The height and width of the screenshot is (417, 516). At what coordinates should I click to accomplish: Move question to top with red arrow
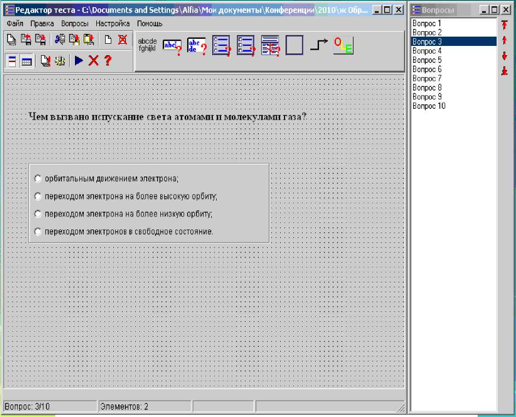click(x=505, y=25)
